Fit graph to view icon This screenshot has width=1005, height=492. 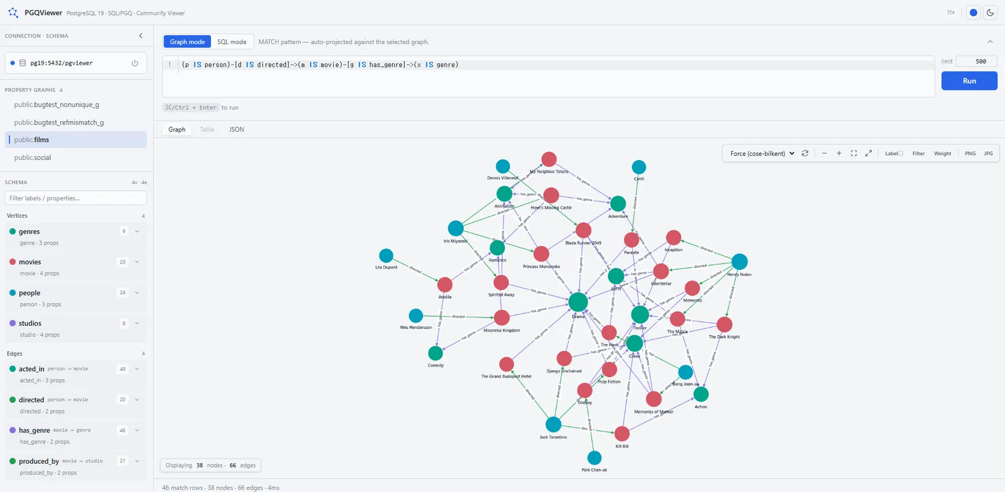pyautogui.click(x=854, y=153)
